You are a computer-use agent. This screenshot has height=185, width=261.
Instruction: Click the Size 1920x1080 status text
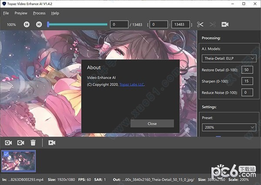61,180
